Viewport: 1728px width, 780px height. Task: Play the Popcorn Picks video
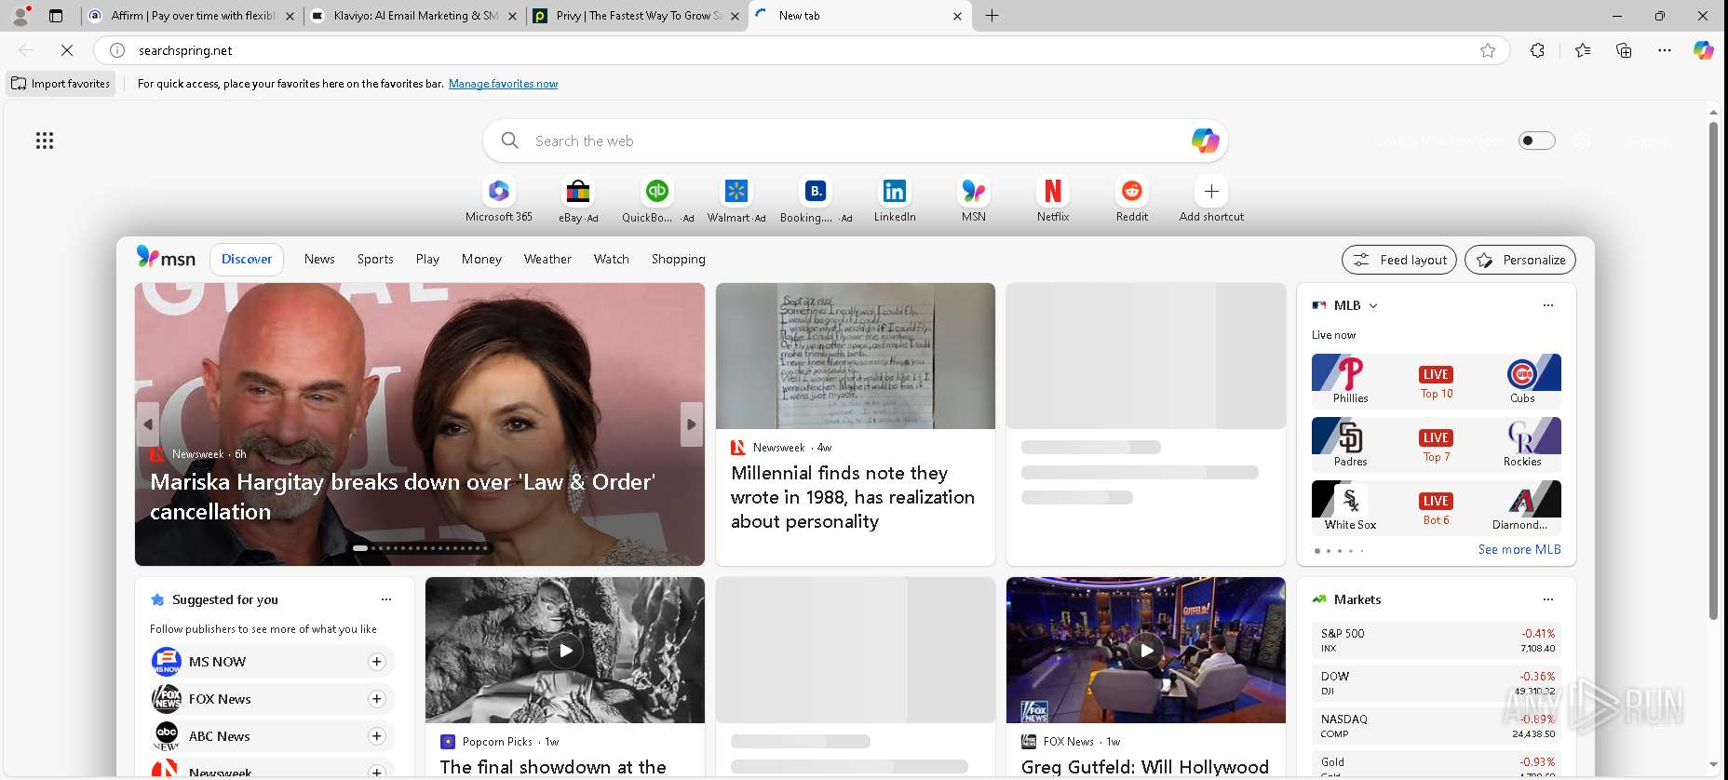[x=565, y=650]
